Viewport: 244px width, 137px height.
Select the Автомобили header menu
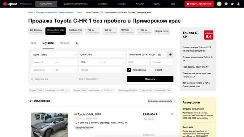[46, 4]
